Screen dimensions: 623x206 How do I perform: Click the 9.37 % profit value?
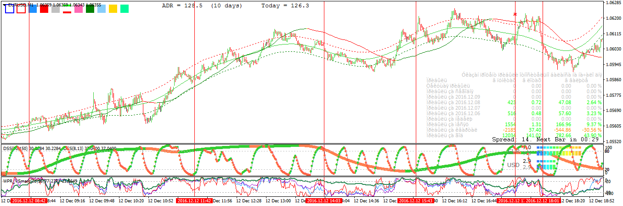tap(594, 124)
